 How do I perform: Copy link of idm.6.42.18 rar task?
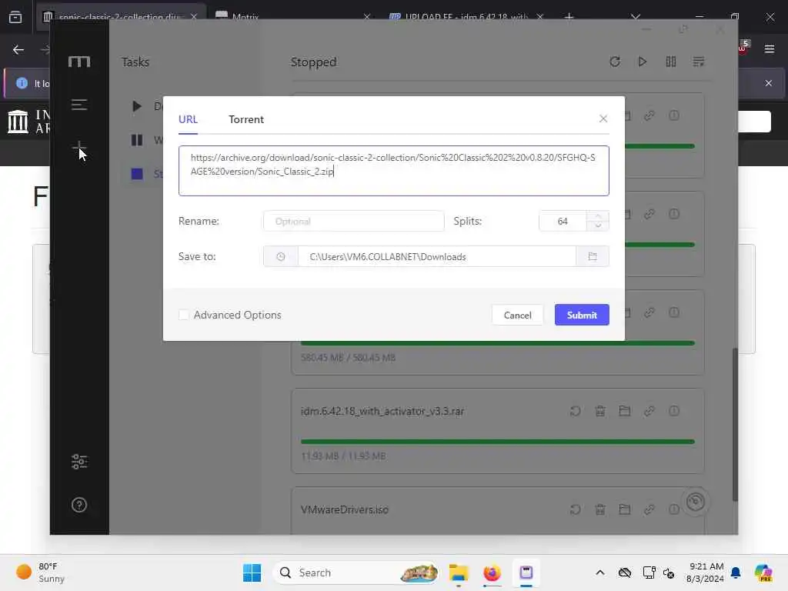point(649,411)
